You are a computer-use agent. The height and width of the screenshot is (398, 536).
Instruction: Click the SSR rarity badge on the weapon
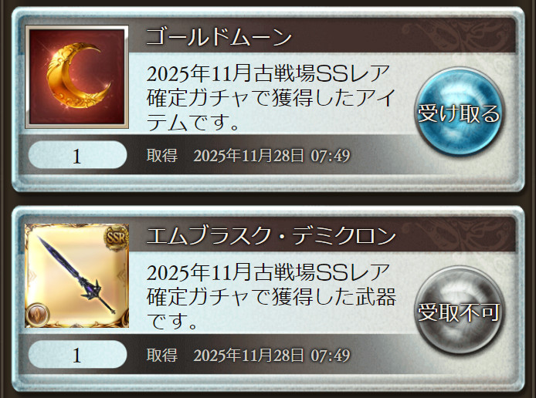[117, 238]
